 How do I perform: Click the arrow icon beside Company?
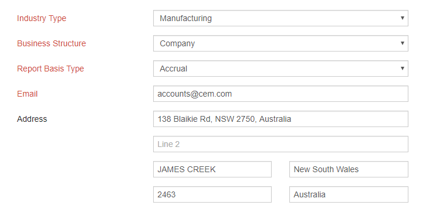click(x=402, y=43)
